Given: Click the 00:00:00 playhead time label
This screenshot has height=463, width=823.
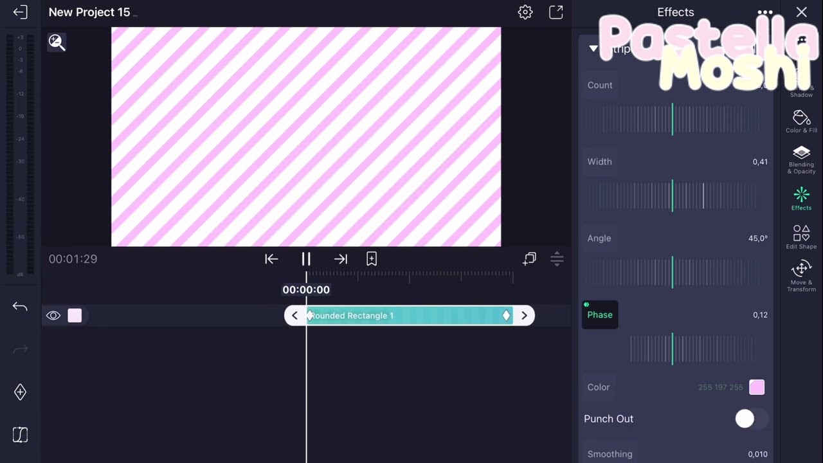Looking at the screenshot, I should [306, 290].
